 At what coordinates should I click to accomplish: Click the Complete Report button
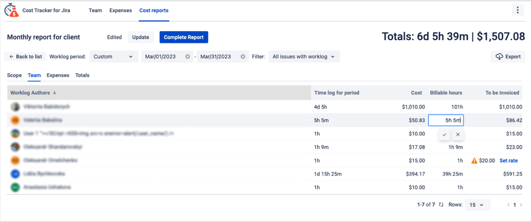pyautogui.click(x=184, y=38)
